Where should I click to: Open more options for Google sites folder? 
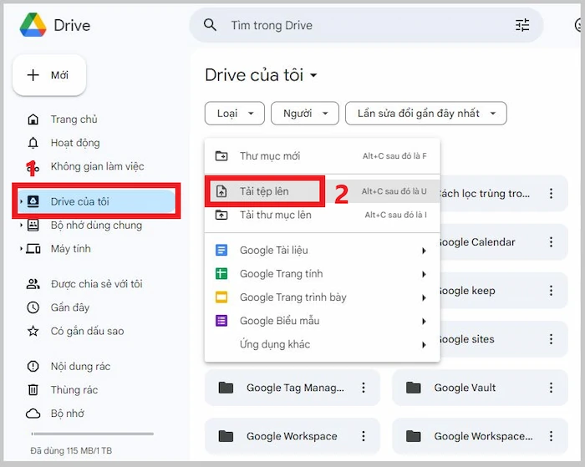pos(551,339)
